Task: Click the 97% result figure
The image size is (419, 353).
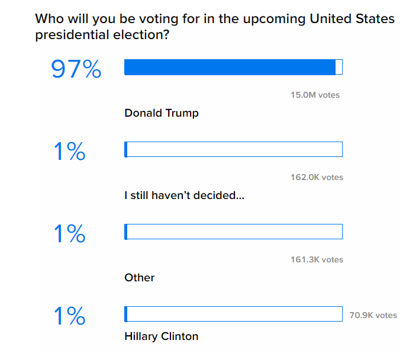Action: point(76,70)
